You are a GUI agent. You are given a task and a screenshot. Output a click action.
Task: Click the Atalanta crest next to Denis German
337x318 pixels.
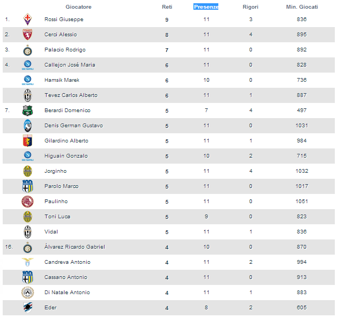point(27,126)
